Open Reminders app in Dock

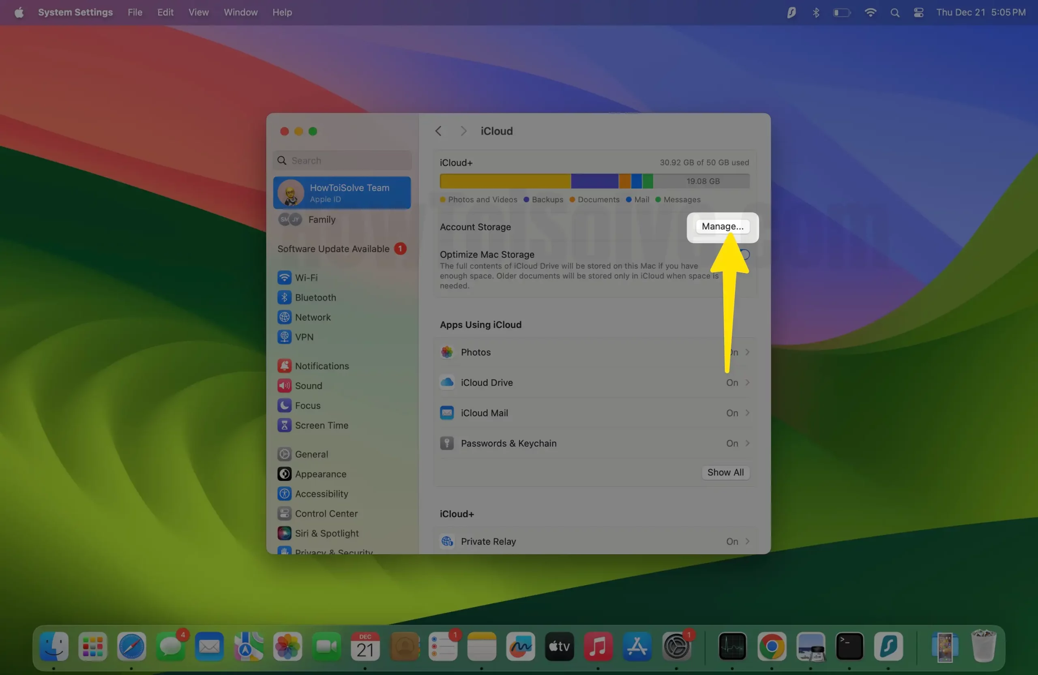point(443,646)
